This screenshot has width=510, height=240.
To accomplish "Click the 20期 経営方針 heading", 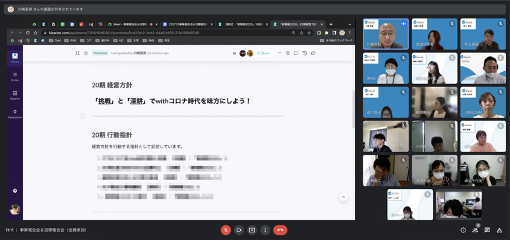I will tap(112, 85).
